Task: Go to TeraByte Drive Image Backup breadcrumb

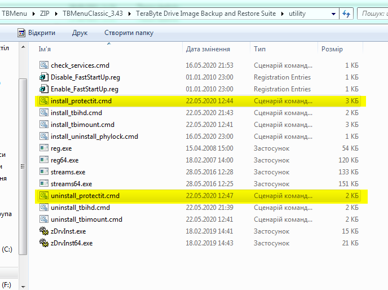Action: (206, 14)
